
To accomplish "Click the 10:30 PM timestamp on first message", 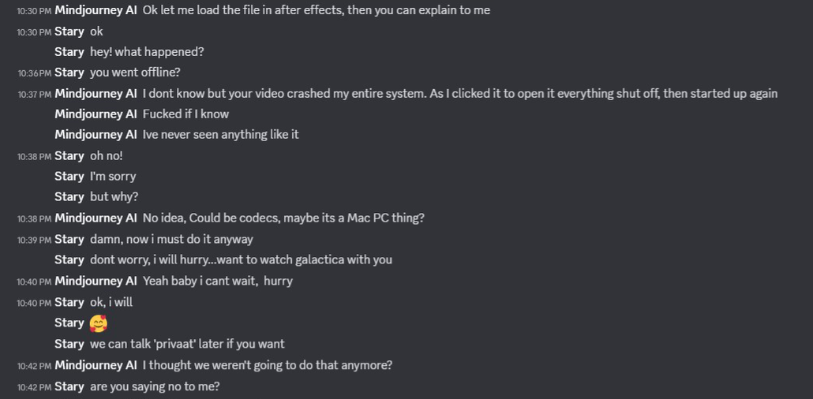I will click(34, 11).
